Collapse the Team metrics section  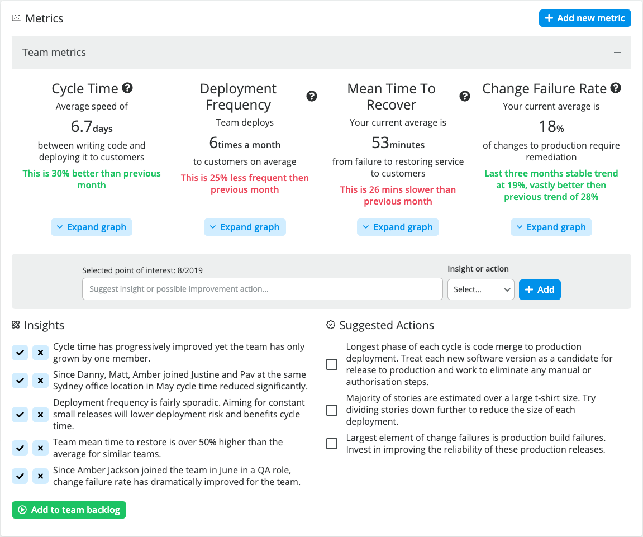tap(617, 52)
